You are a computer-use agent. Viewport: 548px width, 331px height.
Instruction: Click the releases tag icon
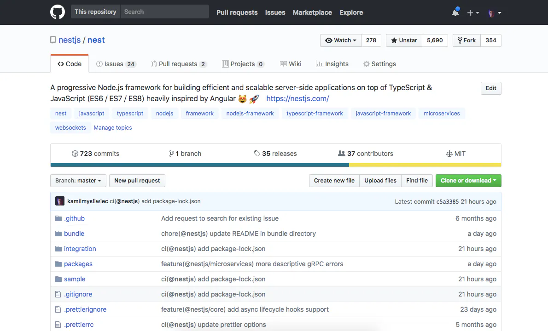(x=257, y=154)
